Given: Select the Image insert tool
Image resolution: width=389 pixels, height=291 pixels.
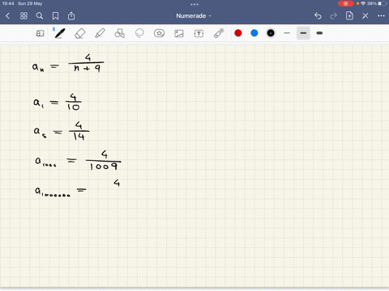Looking at the screenshot, I should pos(179,33).
